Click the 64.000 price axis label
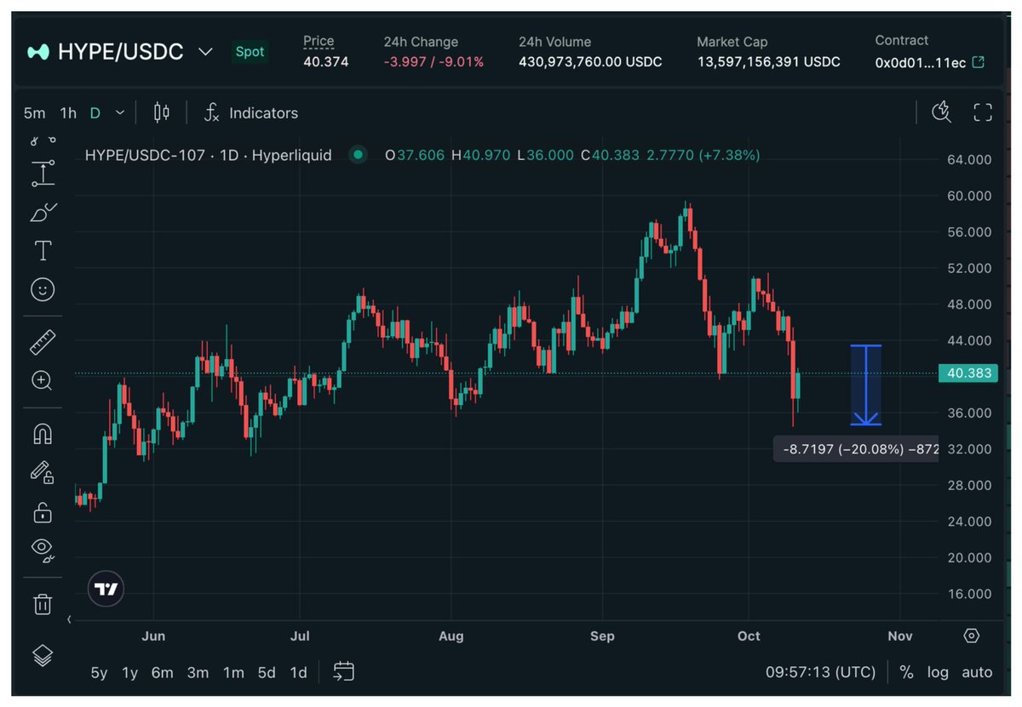Image resolution: width=1022 pixels, height=707 pixels. [x=968, y=160]
